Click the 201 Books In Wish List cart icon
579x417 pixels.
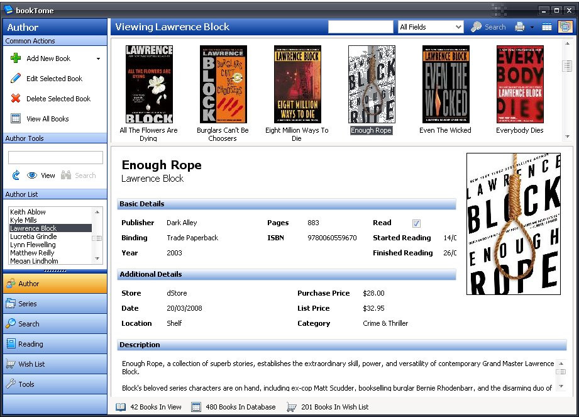[x=291, y=407]
